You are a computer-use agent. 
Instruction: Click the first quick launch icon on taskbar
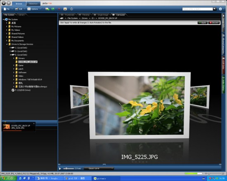[x=20, y=179]
